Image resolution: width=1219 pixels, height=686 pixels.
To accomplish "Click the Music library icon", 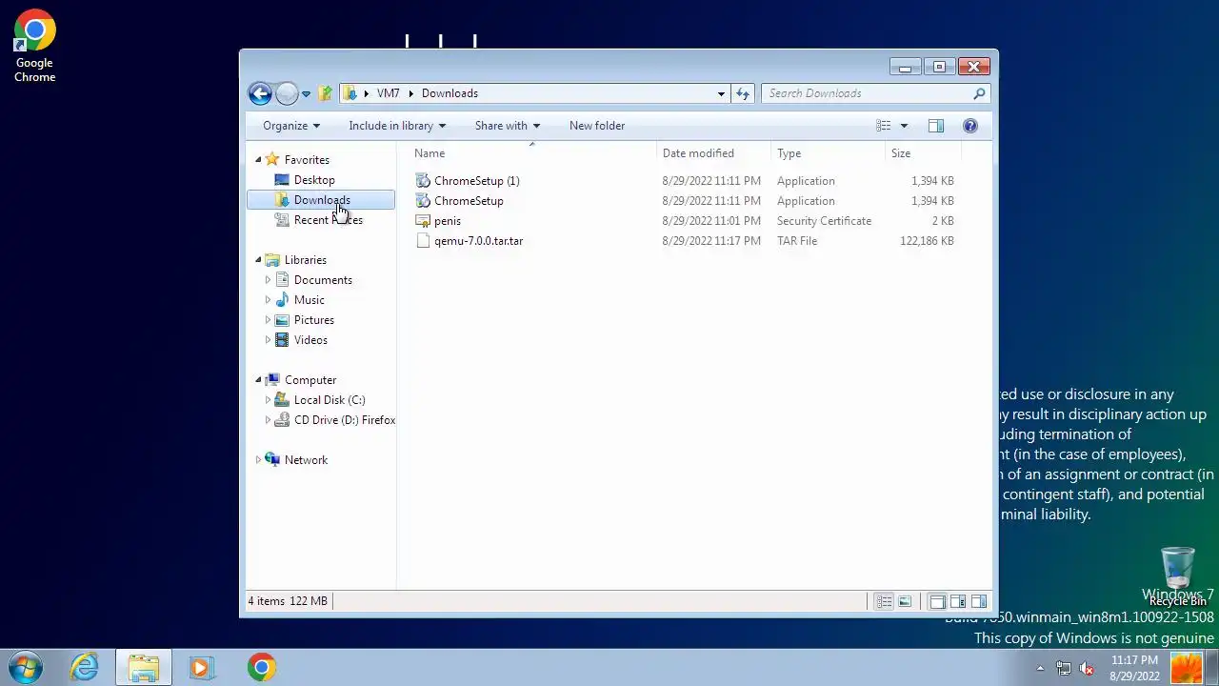I will [282, 300].
